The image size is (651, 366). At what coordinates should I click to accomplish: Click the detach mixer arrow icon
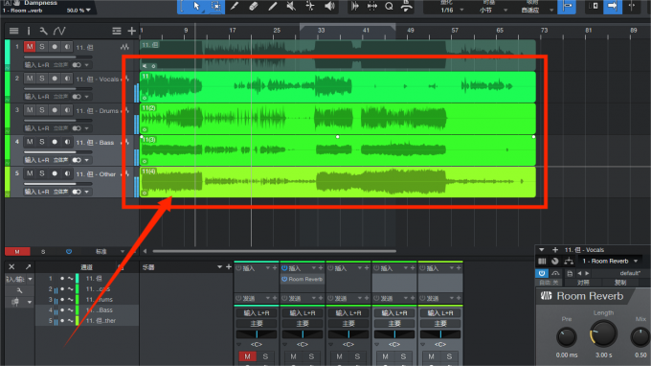pos(28,266)
